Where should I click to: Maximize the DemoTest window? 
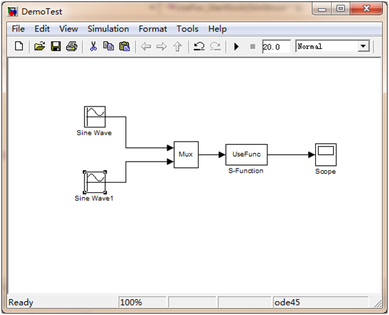(341, 9)
